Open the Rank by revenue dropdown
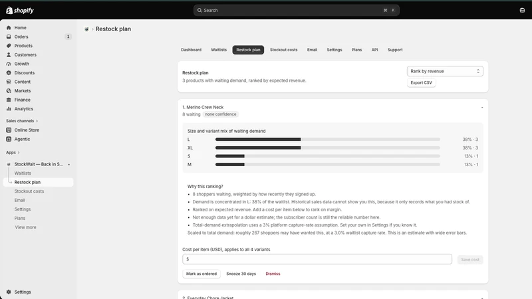The width and height of the screenshot is (532, 299). click(445, 71)
